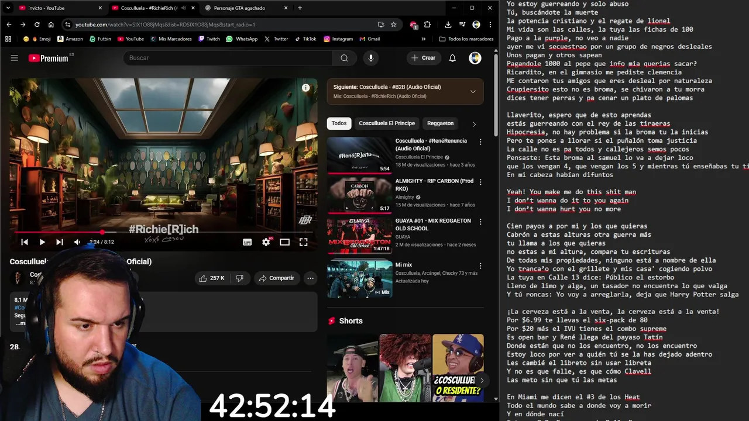Switch to theater mode view
Image resolution: width=749 pixels, height=421 pixels.
coord(285,242)
